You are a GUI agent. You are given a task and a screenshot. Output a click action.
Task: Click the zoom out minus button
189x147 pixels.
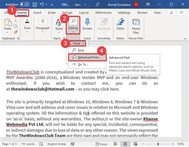[143, 144]
